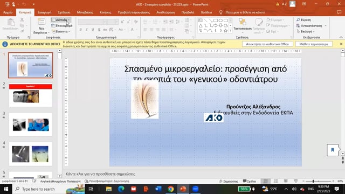Select the text box shape in gallery
Viewport: 345px width, 194px height.
pyautogui.click(x=201, y=20)
